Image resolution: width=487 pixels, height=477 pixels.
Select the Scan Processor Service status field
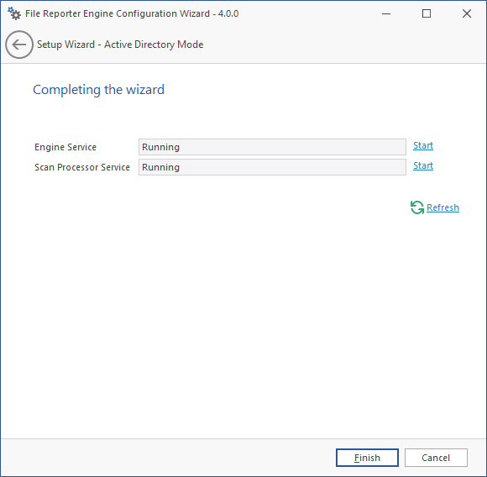pos(272,167)
